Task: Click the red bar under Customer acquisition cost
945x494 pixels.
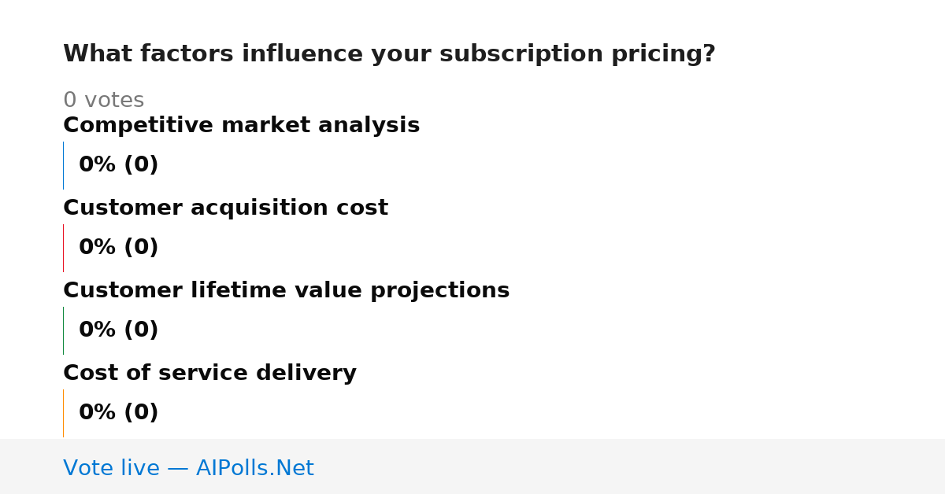Action: click(x=64, y=248)
